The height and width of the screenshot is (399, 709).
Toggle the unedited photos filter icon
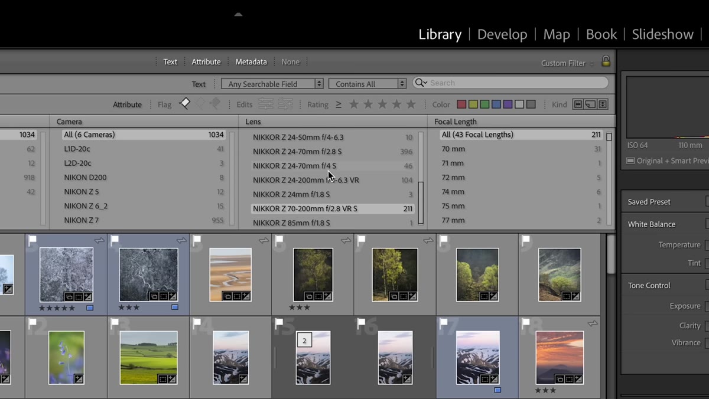[285, 104]
